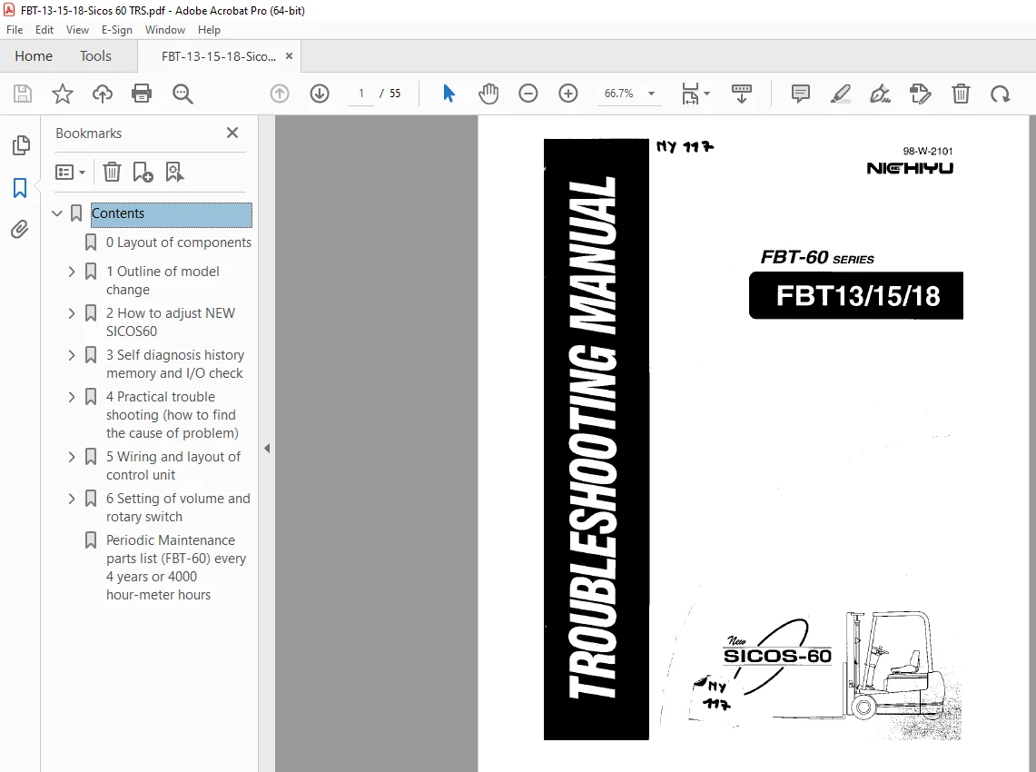The width and height of the screenshot is (1036, 772).
Task: Expand '2 How to adjust NEW SICOS60' bookmark
Action: point(72,313)
